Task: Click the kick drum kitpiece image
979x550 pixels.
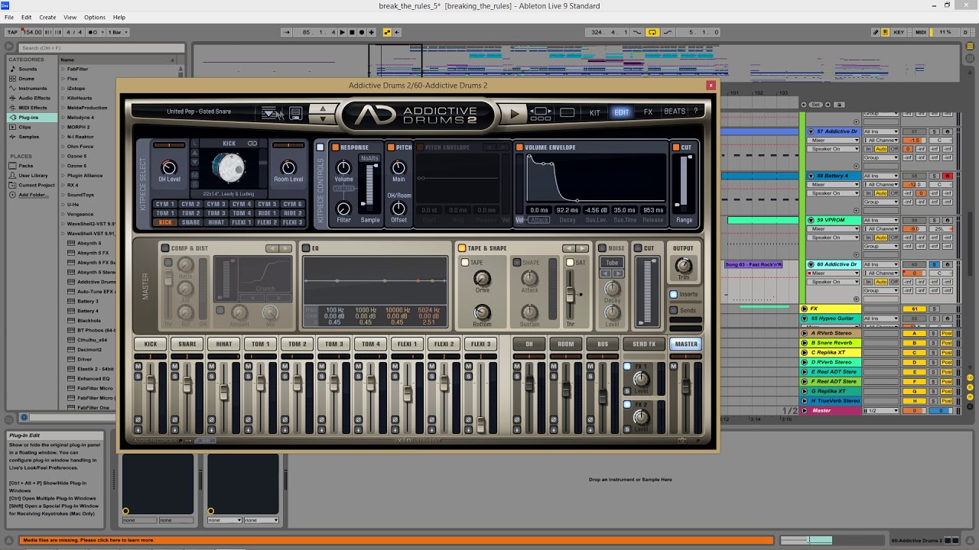Action: (228, 167)
